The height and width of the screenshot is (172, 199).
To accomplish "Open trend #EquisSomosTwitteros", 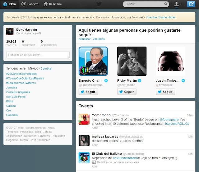I will click(21, 83).
